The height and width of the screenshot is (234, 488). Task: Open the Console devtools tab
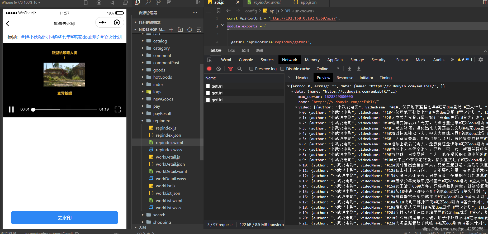246,60
